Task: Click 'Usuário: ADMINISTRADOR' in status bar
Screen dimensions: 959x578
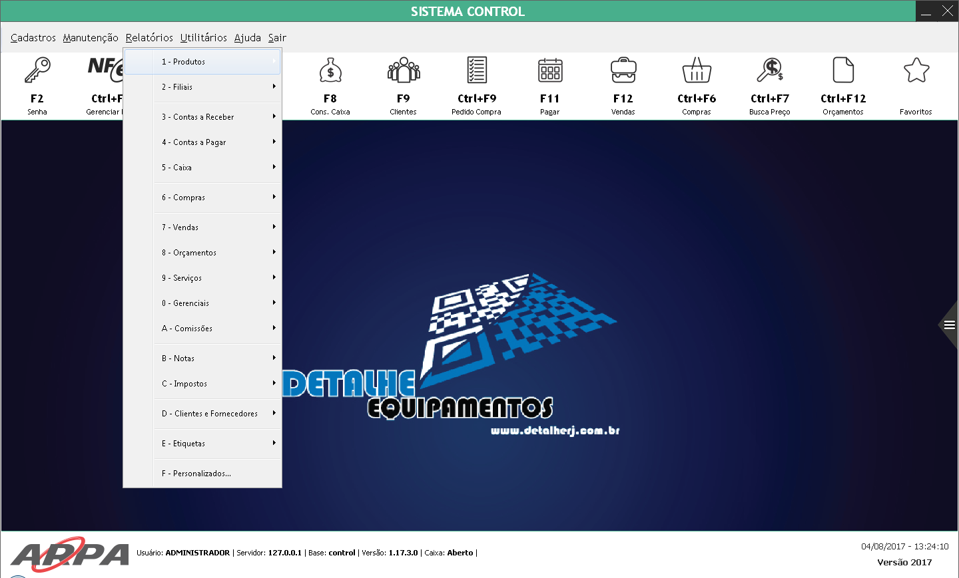Action: click(183, 553)
